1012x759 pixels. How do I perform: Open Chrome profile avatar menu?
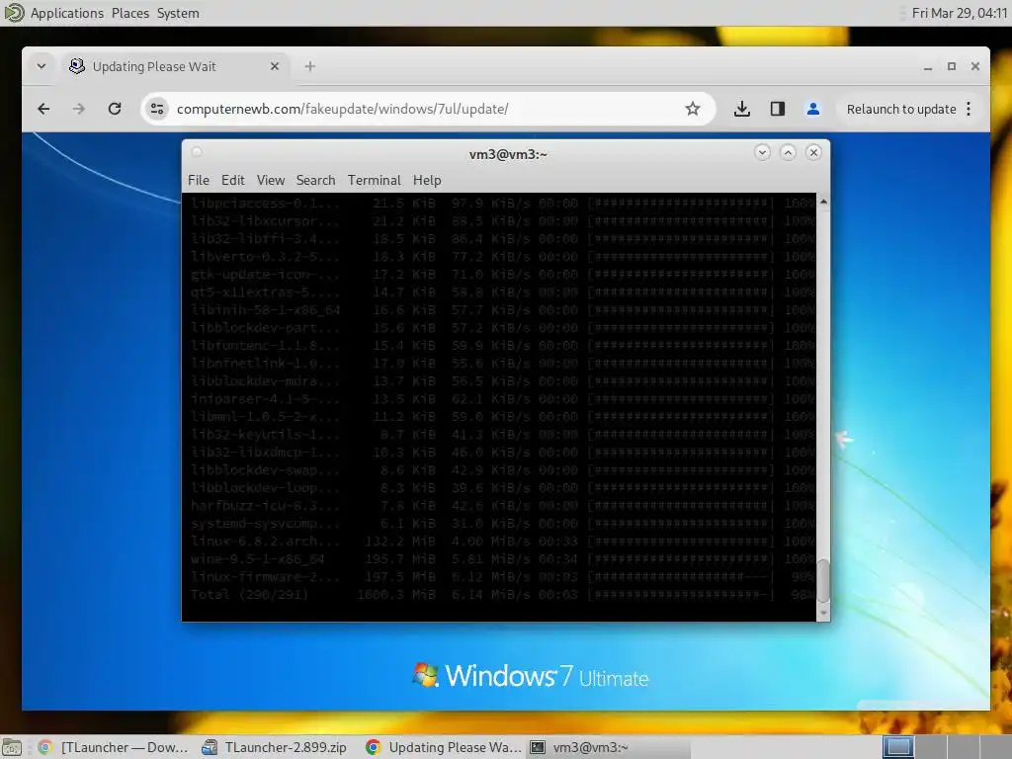click(x=813, y=109)
